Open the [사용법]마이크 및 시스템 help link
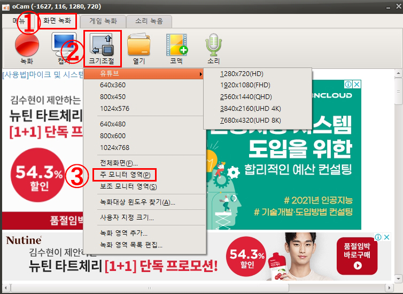 [x=43, y=74]
